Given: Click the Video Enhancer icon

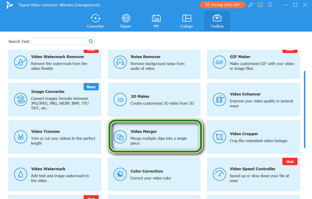Looking at the screenshot, I should (x=219, y=99).
